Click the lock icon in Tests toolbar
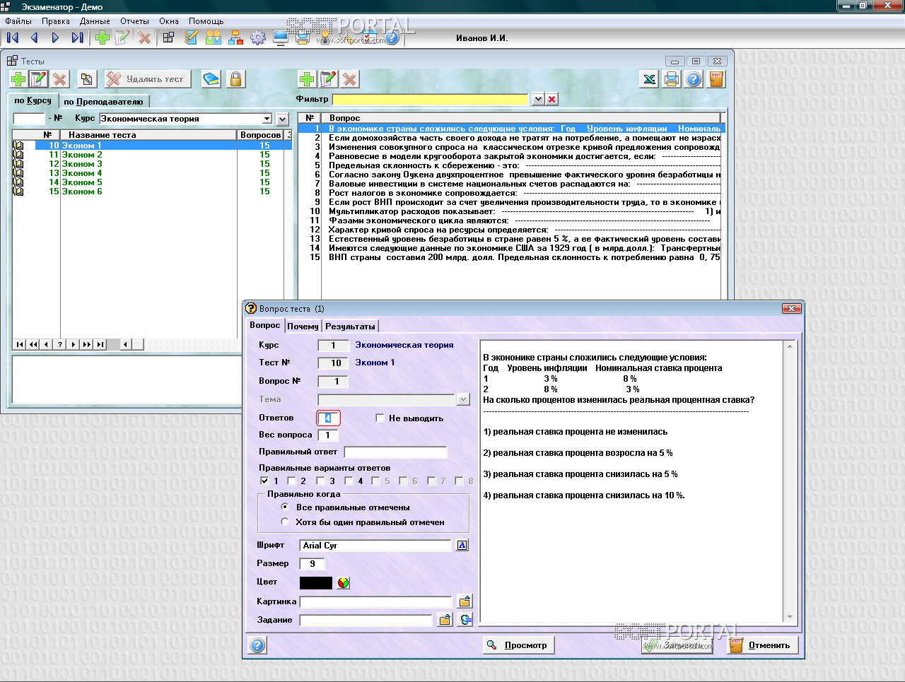The image size is (905, 682). 235,79
